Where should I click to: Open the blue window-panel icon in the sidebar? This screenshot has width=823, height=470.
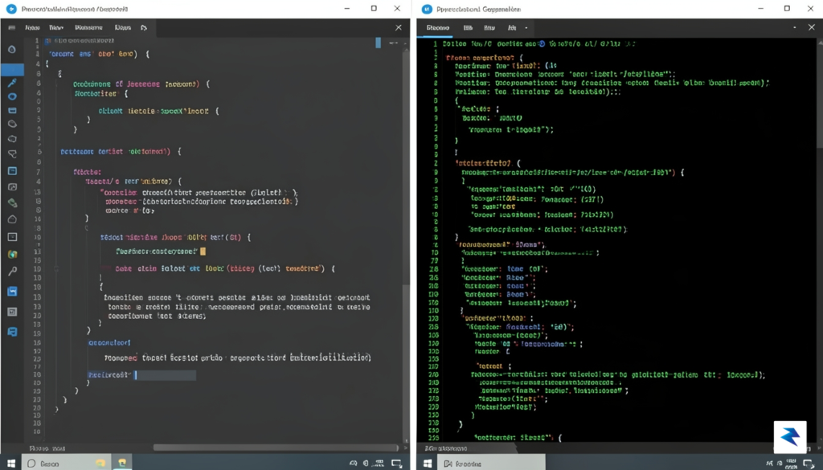[11, 171]
